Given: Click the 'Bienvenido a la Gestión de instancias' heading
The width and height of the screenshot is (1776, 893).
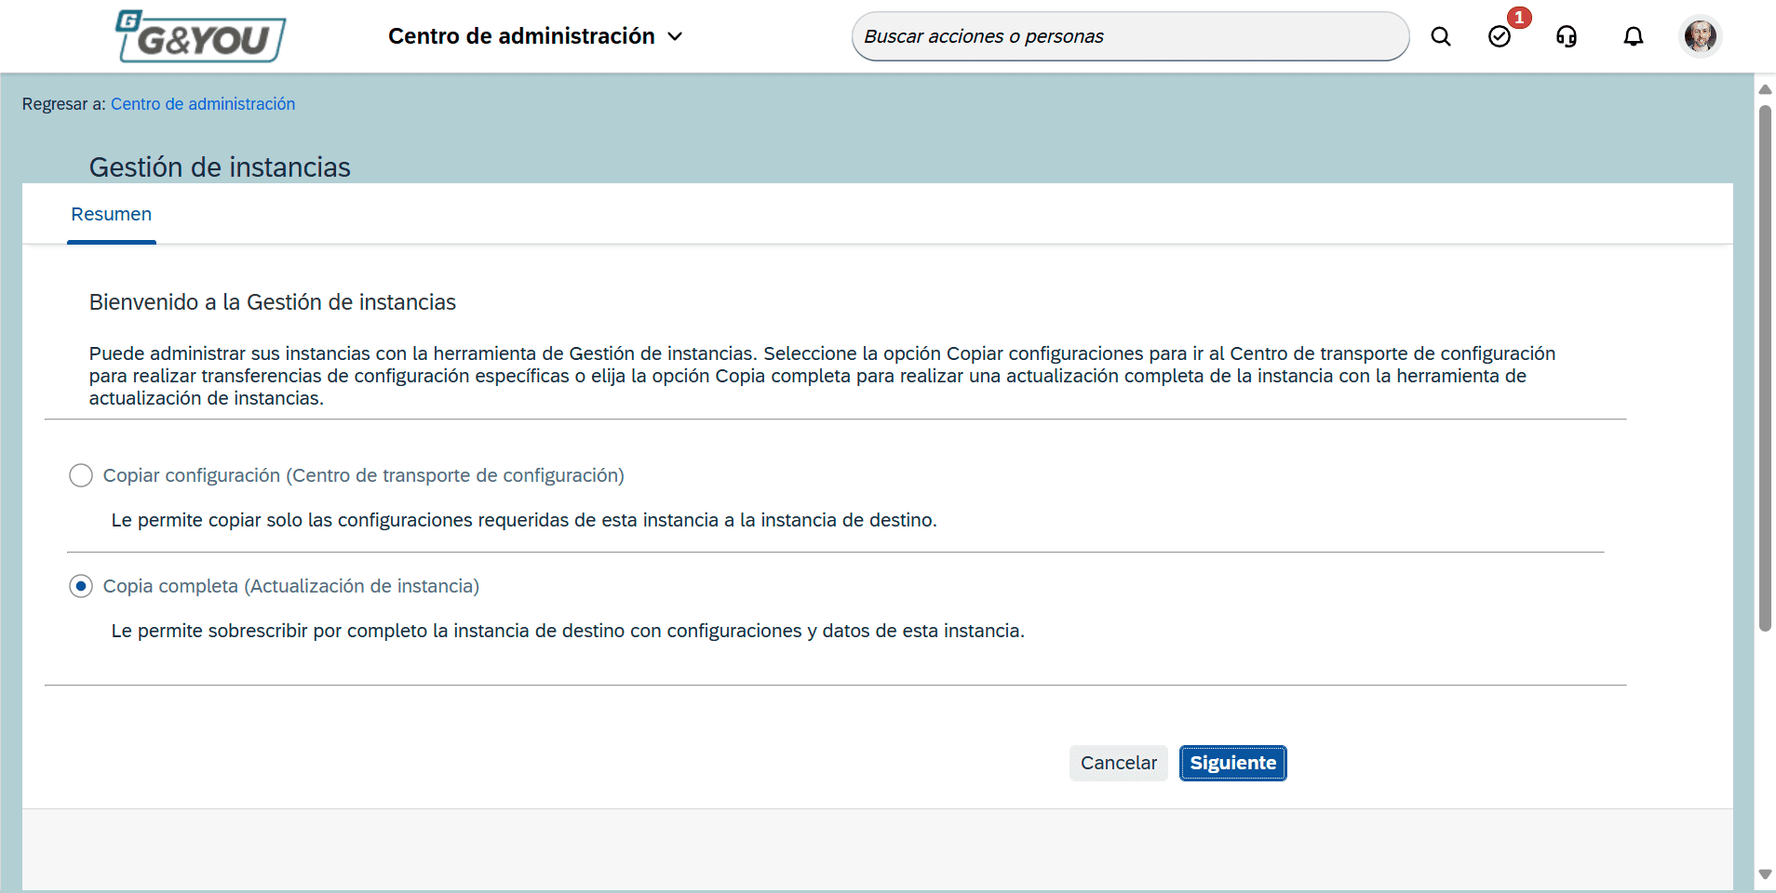Looking at the screenshot, I should pyautogui.click(x=273, y=302).
